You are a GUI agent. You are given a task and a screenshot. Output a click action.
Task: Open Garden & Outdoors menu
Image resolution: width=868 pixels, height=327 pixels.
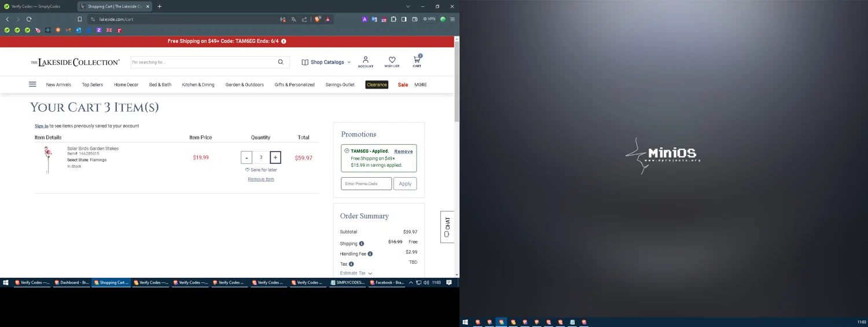(245, 84)
